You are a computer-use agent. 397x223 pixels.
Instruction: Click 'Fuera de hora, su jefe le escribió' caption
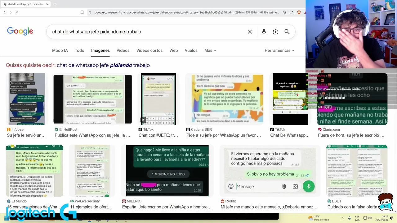point(351,135)
